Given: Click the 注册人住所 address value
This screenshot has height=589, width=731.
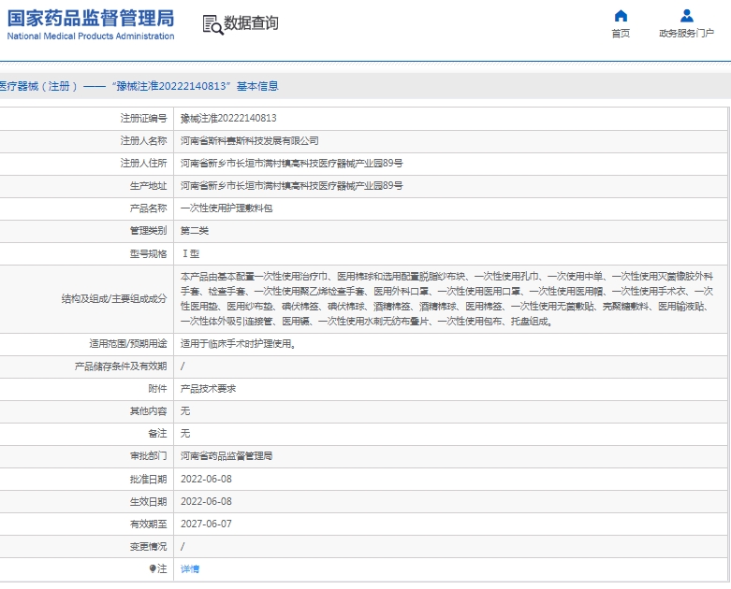Looking at the screenshot, I should point(291,163).
